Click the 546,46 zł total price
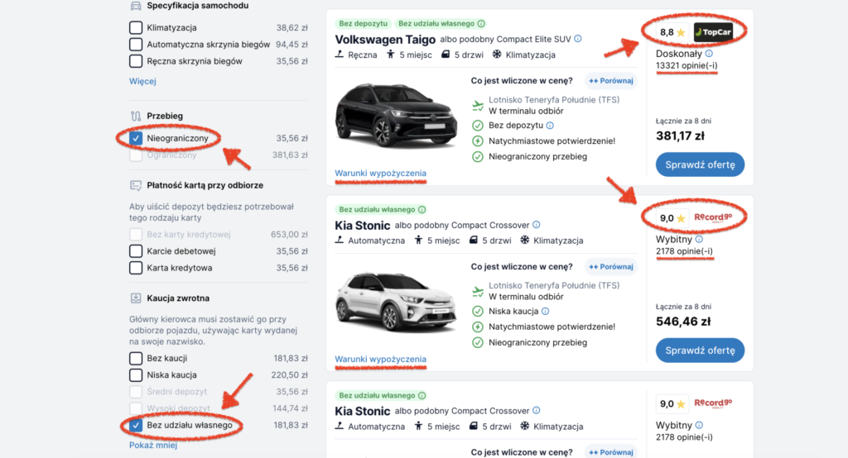This screenshot has height=458, width=848. coord(683,322)
